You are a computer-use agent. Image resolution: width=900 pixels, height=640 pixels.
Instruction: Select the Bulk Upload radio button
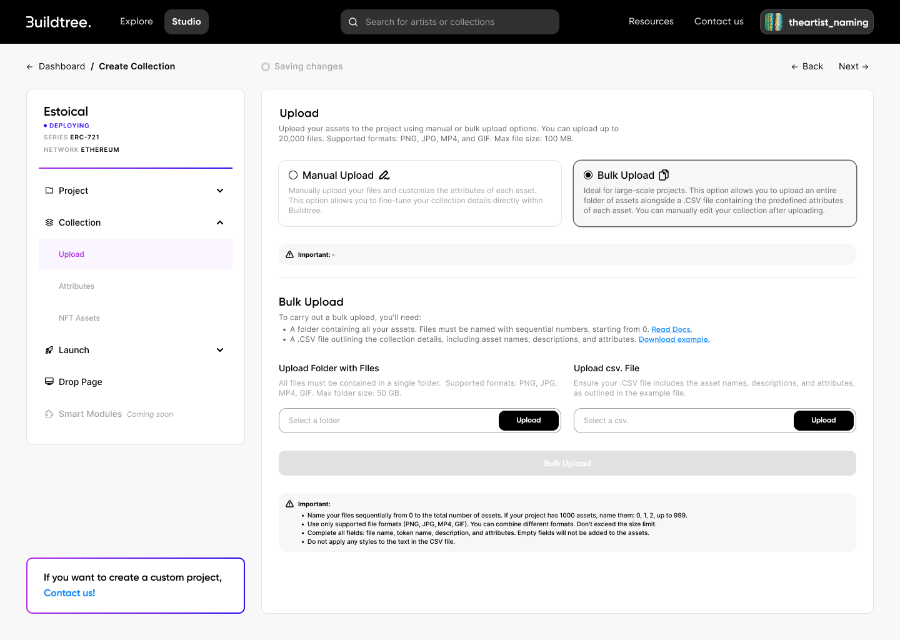click(x=588, y=175)
